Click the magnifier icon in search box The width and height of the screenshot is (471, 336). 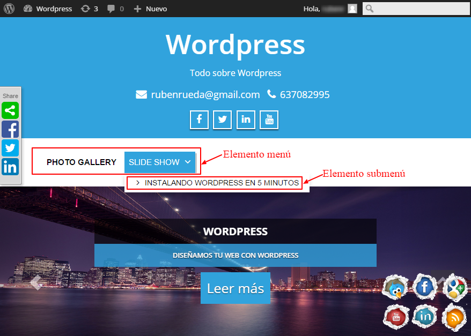tap(370, 9)
